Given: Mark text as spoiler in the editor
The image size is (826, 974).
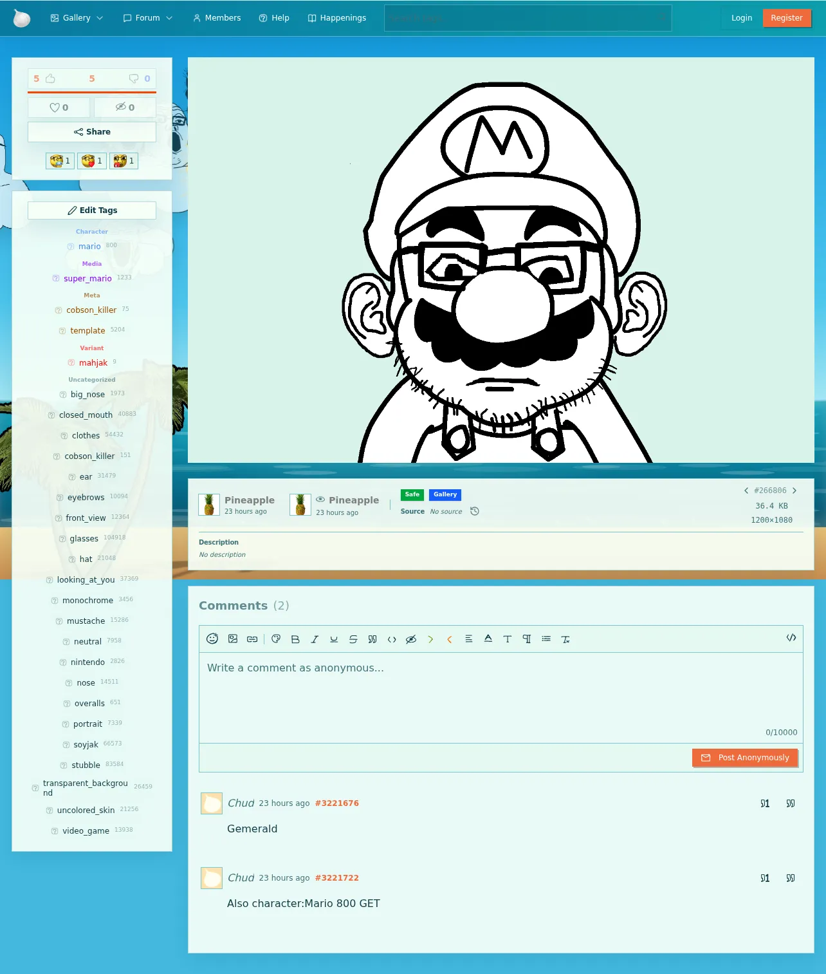Looking at the screenshot, I should (411, 639).
